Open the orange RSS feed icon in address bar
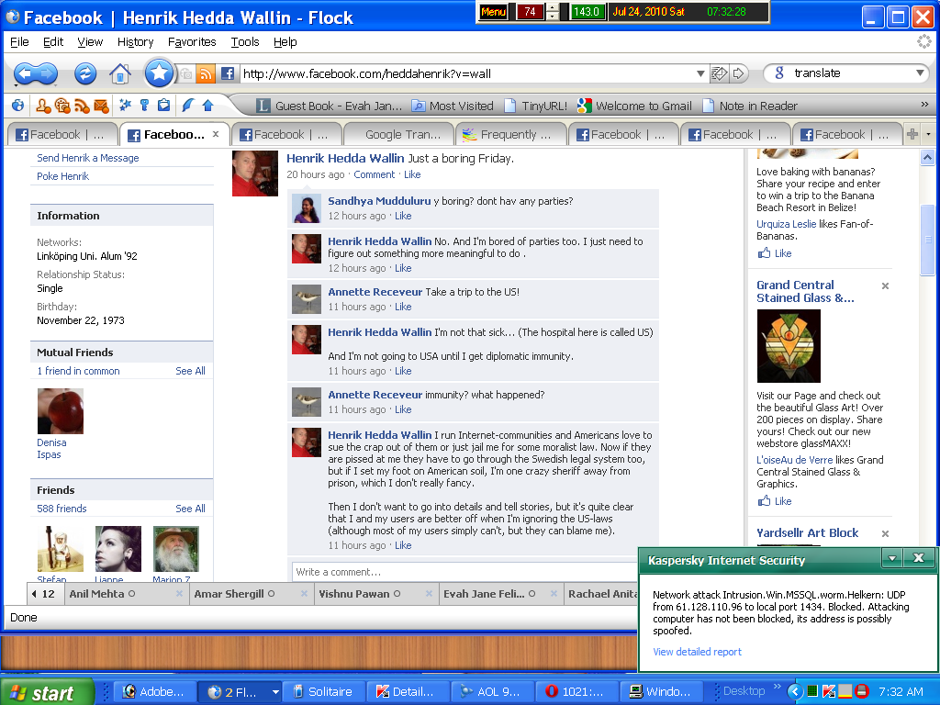Image resolution: width=940 pixels, height=705 pixels. (206, 73)
